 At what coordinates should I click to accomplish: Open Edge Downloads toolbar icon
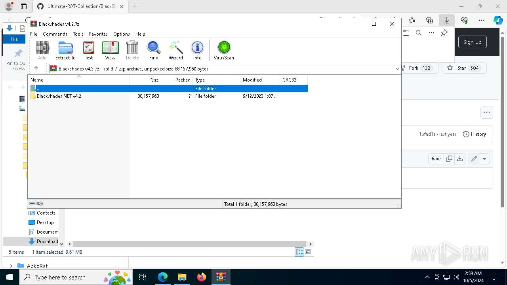click(x=447, y=20)
